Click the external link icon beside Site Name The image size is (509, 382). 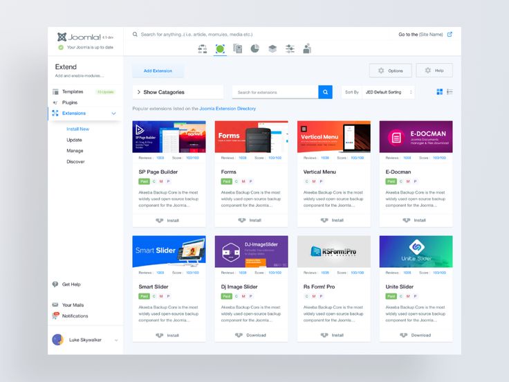click(450, 34)
